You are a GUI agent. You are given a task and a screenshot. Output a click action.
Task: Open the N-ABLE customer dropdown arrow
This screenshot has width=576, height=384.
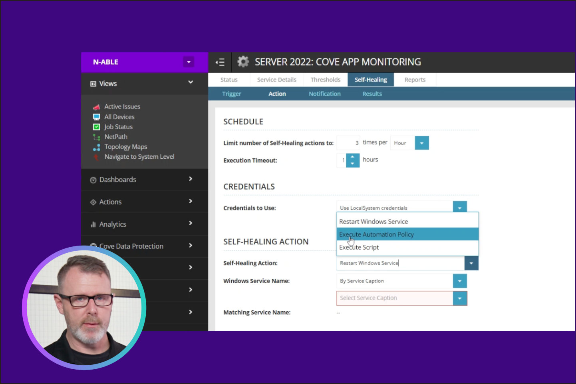189,62
